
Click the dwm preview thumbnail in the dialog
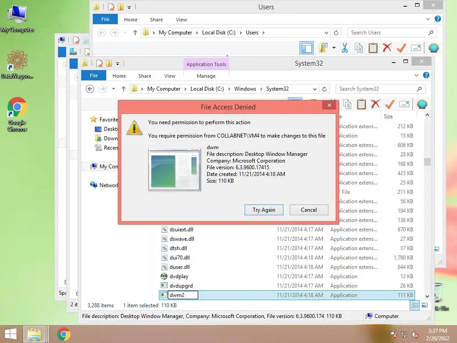174,170
